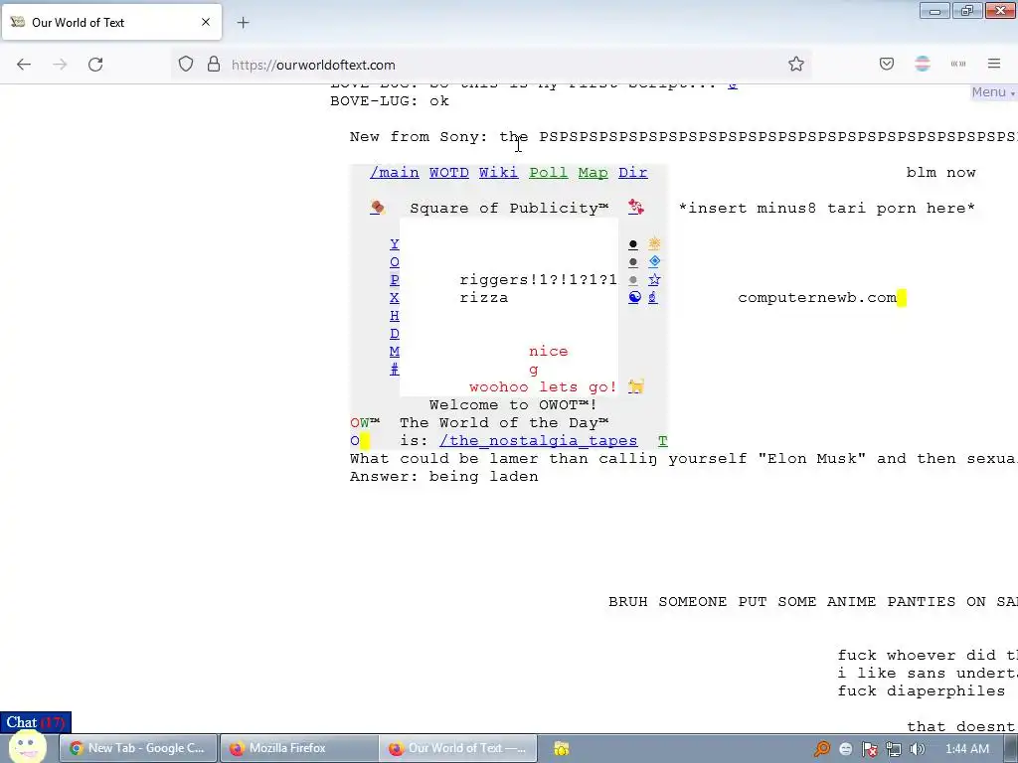Open the orange magnifier tray icon
This screenshot has width=1018, height=763.
(822, 749)
